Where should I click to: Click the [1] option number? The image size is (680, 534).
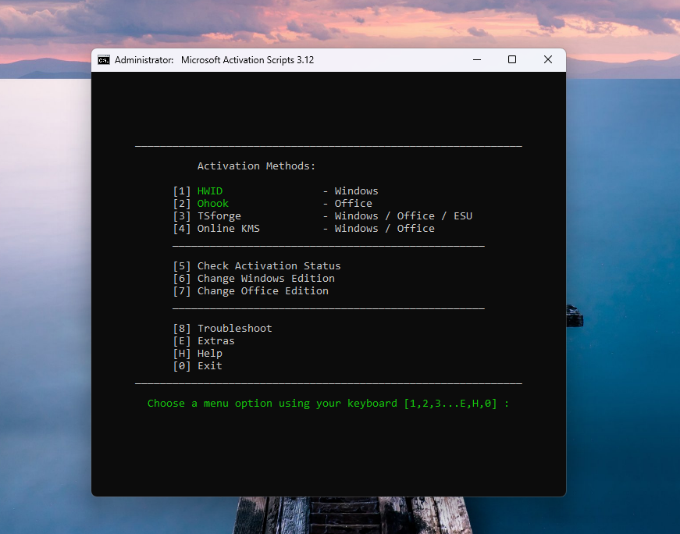pos(182,191)
